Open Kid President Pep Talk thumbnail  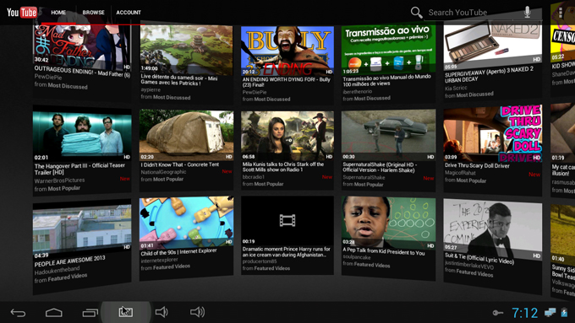click(388, 223)
